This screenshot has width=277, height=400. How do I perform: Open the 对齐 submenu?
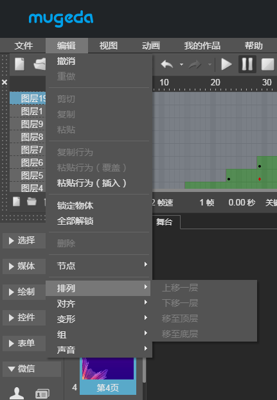click(x=99, y=304)
